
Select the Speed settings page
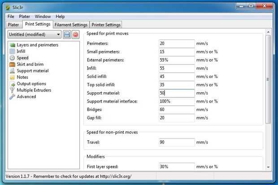click(22, 58)
